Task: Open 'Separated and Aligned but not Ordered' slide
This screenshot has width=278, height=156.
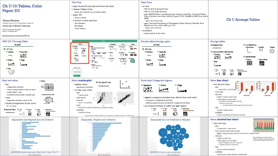Action: pos(35,136)
